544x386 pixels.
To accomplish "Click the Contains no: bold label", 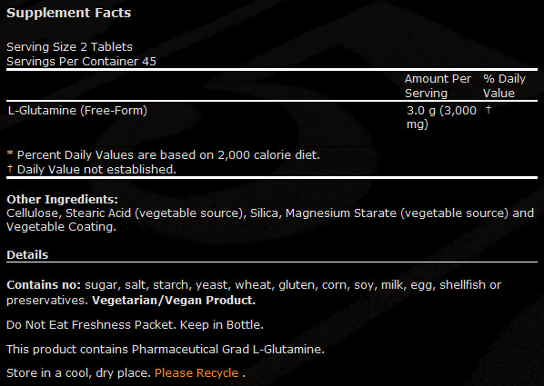I will 44,285.
